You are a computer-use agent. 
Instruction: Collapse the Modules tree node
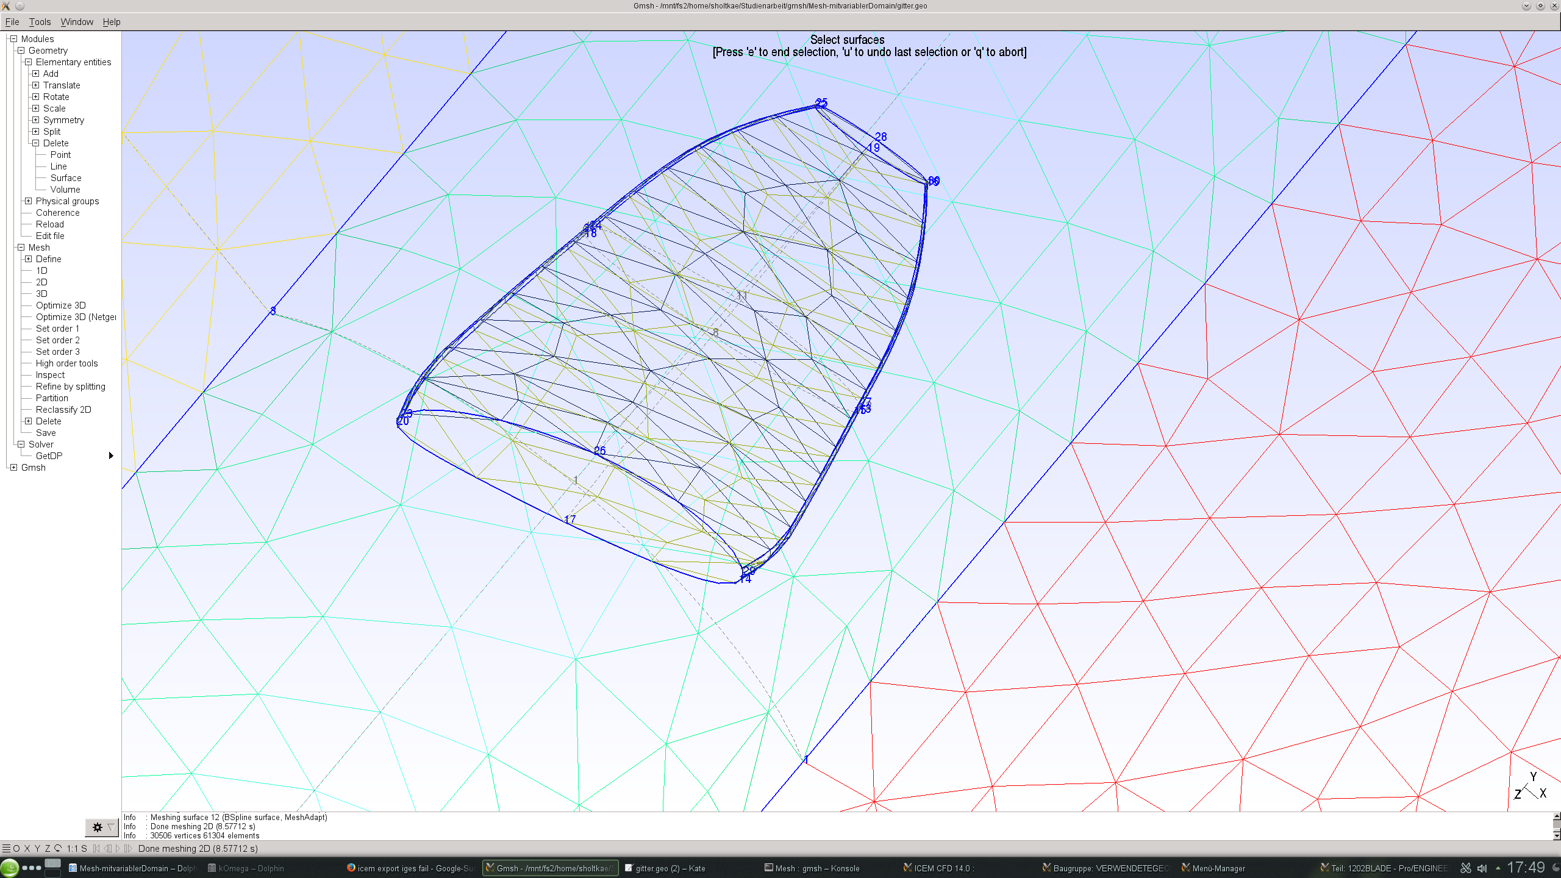(13, 39)
